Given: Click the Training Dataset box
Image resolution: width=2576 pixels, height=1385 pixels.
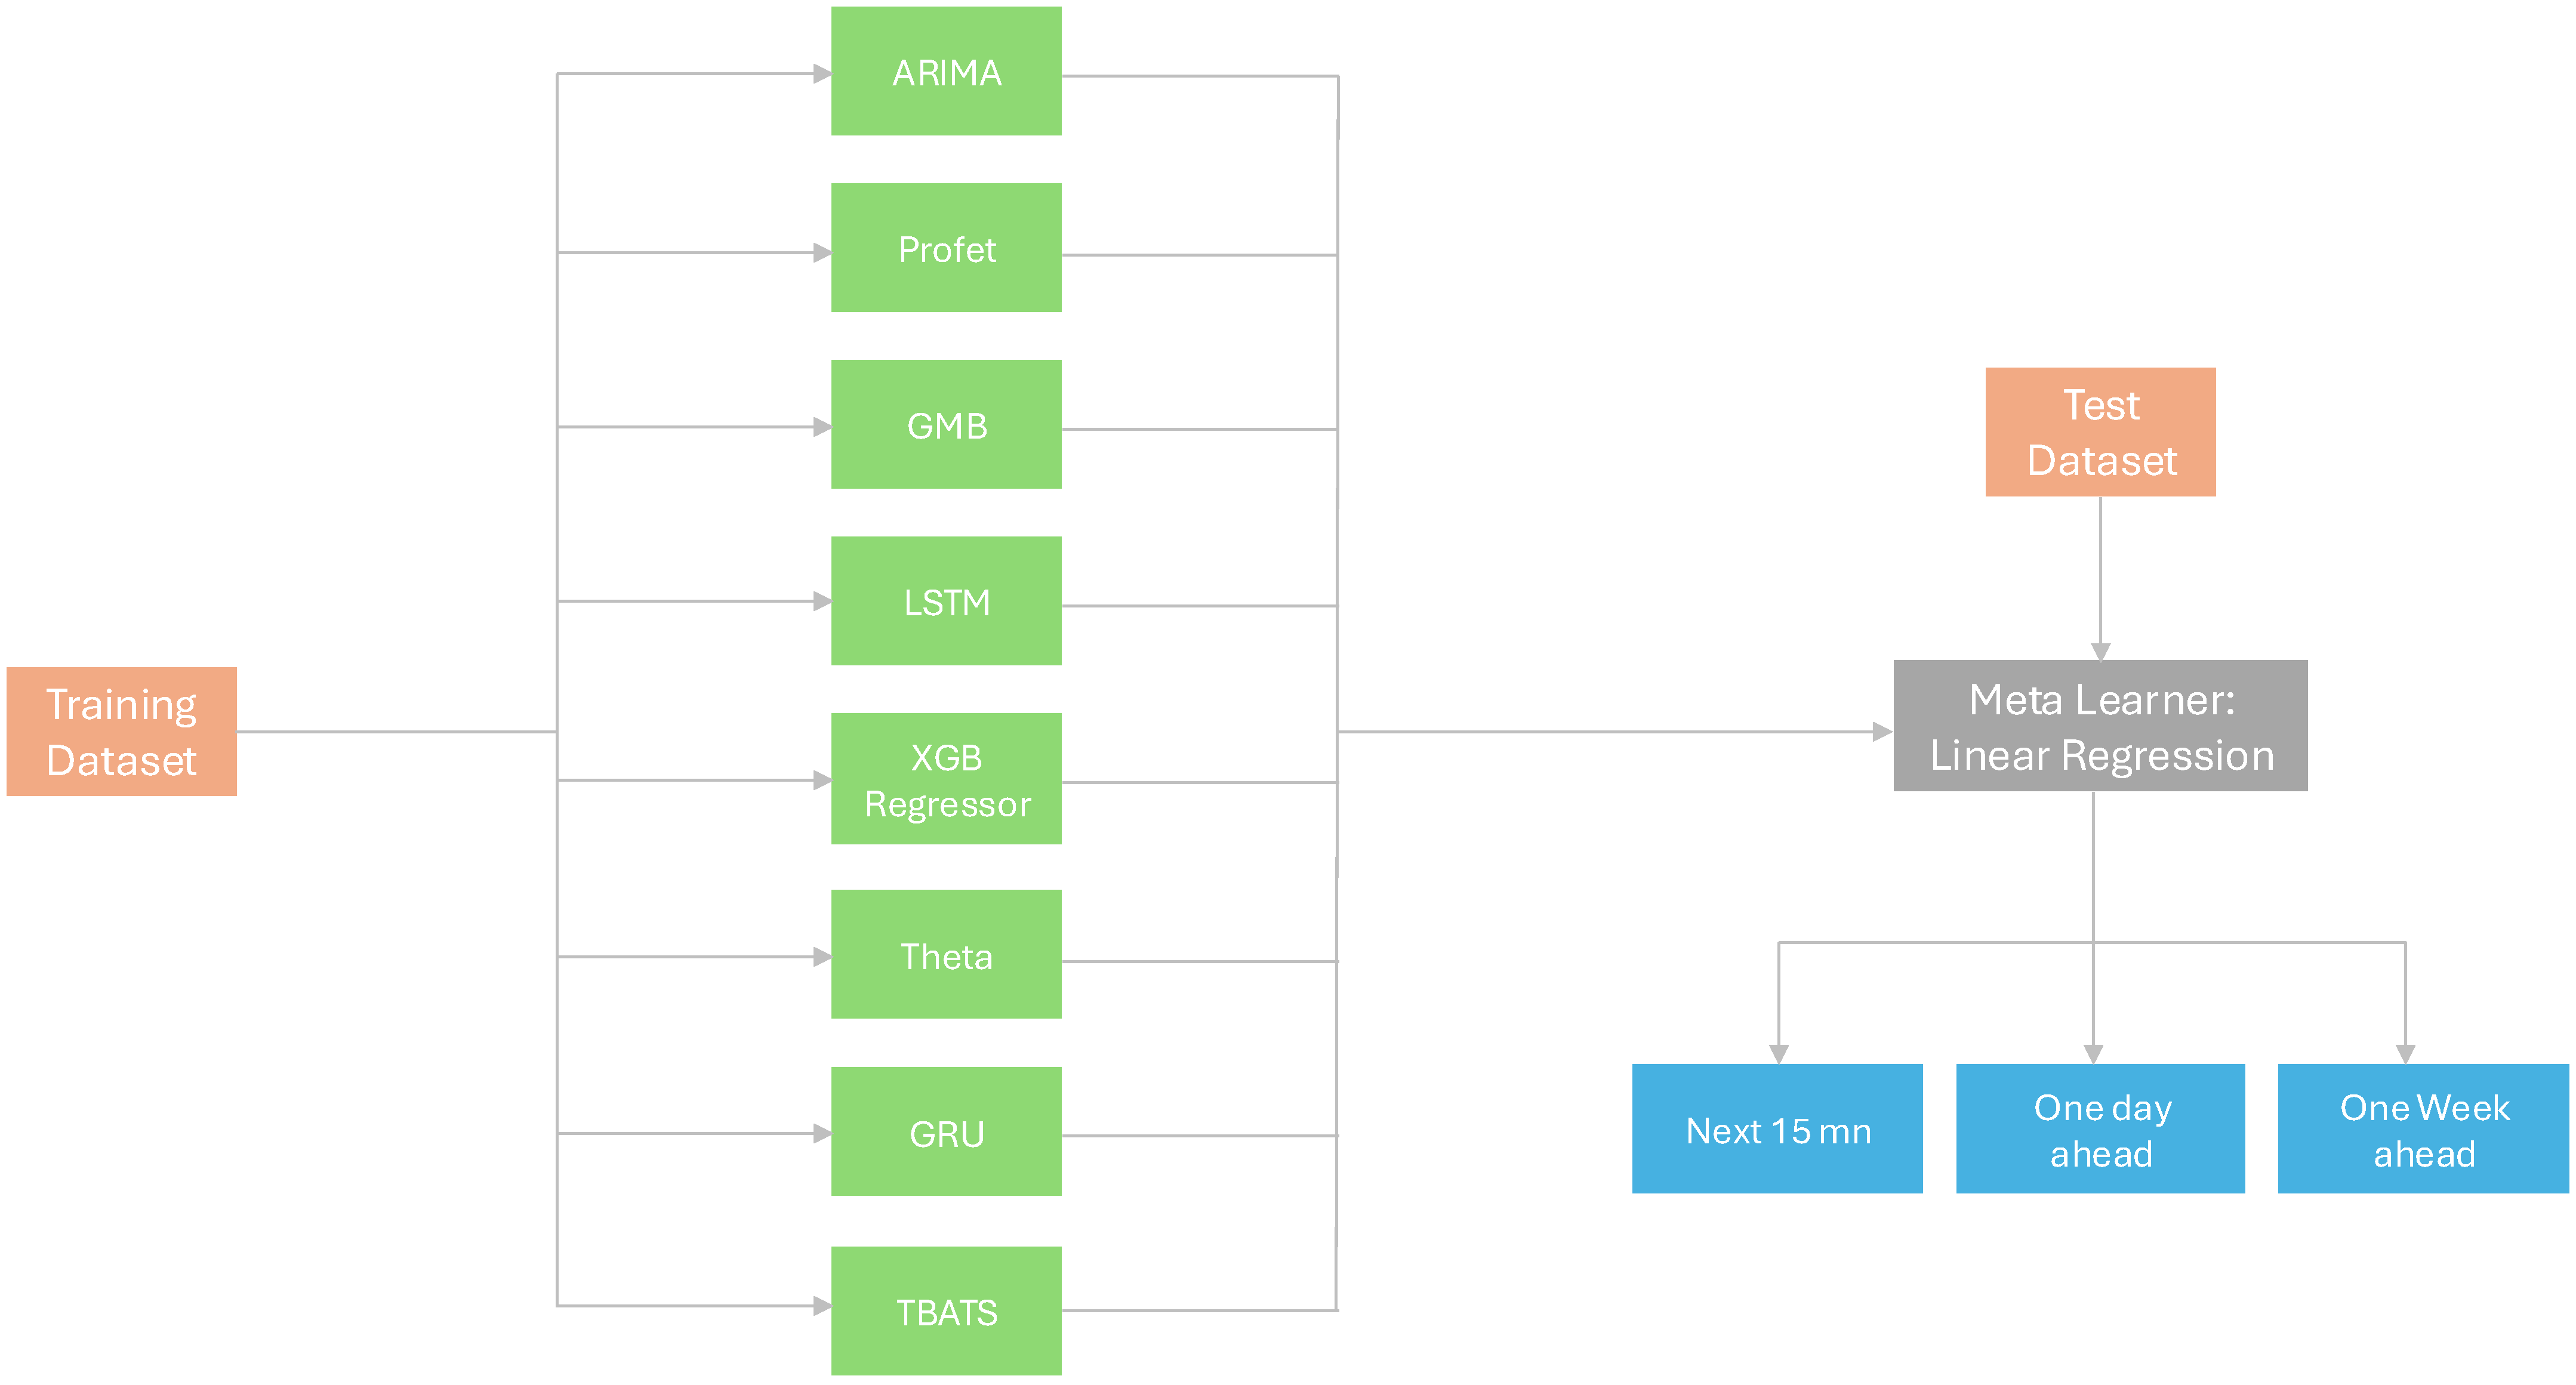Looking at the screenshot, I should pos(122,732).
